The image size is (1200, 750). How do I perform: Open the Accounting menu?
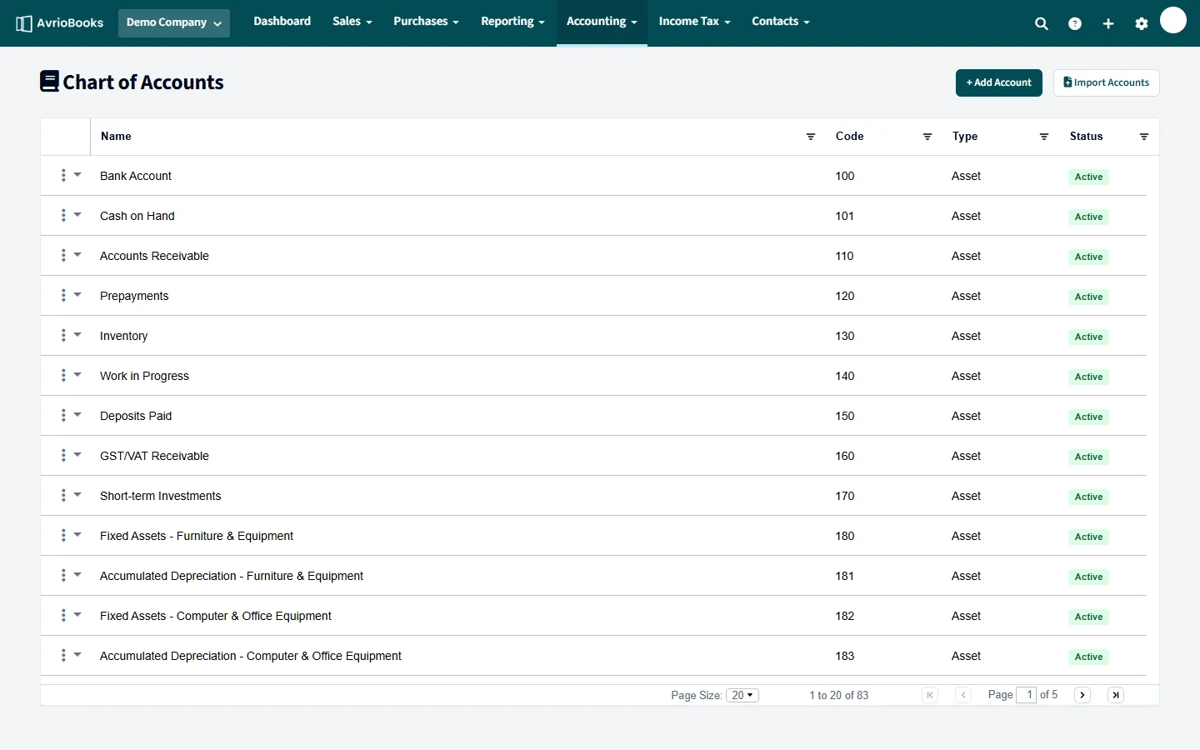click(602, 22)
